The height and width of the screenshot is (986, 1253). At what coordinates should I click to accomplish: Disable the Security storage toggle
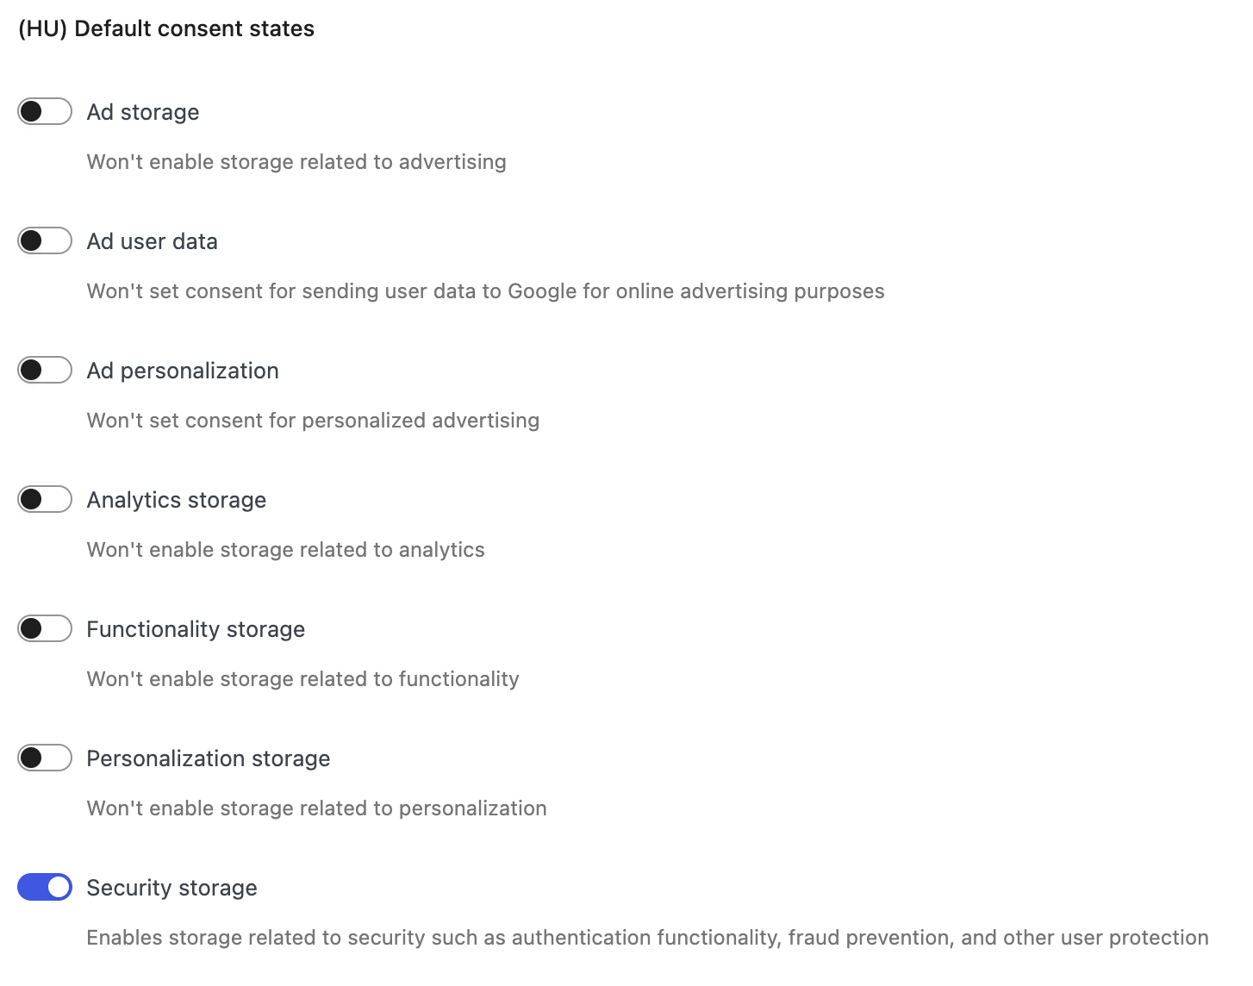click(x=45, y=887)
